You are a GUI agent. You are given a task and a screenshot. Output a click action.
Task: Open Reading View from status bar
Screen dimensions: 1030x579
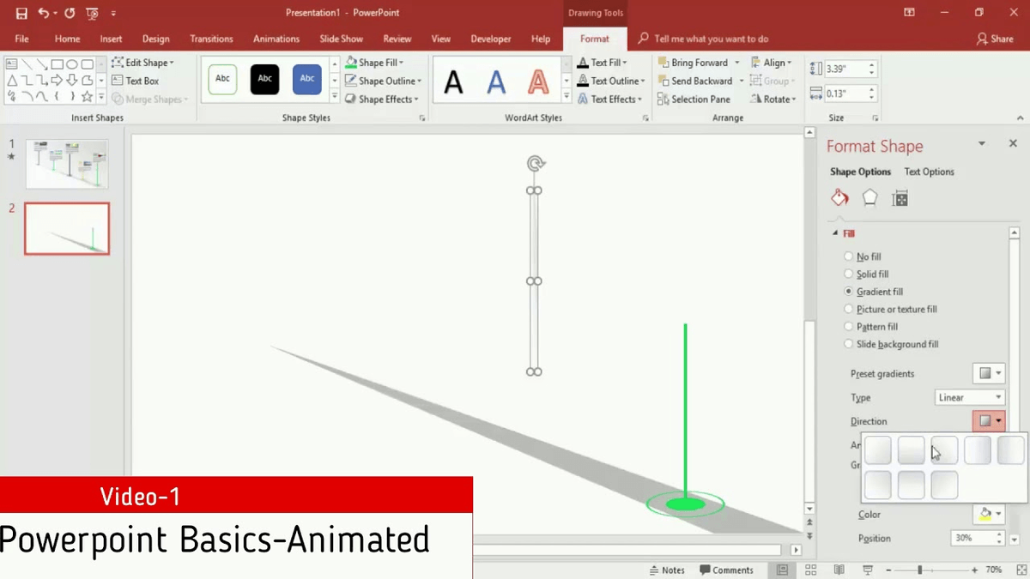839,570
